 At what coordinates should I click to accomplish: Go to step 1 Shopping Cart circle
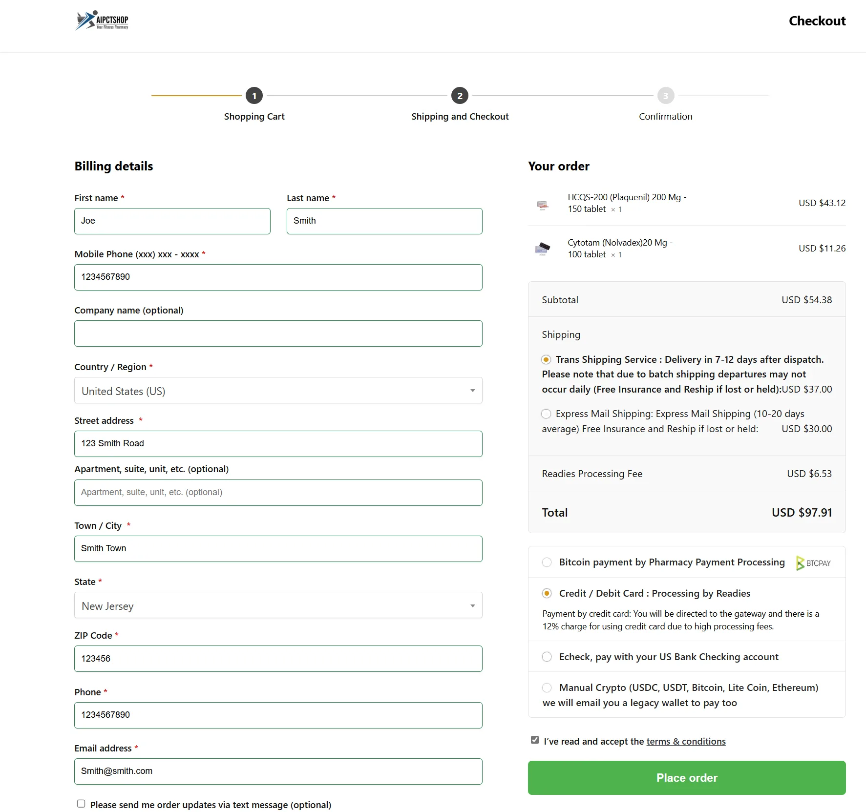254,96
